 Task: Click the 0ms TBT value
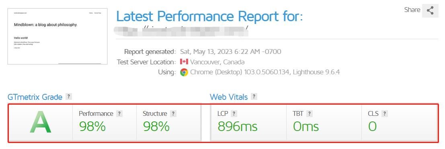[x=306, y=126]
